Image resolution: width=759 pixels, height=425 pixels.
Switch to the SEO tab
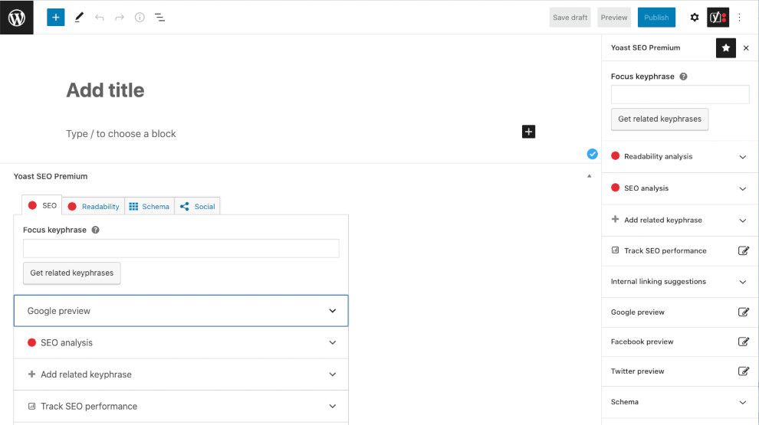click(x=42, y=205)
